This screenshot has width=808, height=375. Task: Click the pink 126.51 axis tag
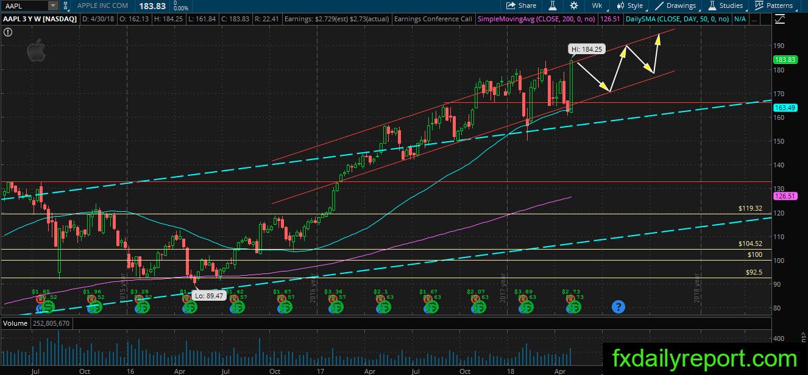[784, 197]
